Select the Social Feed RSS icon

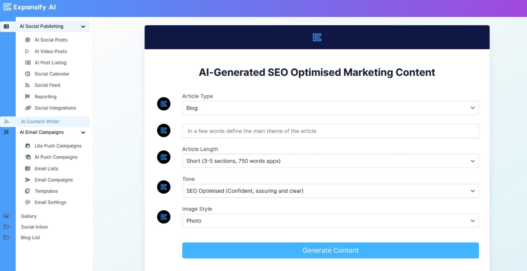click(28, 85)
